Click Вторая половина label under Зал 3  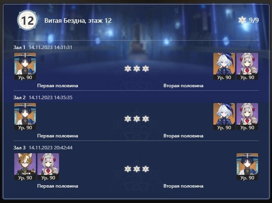[x=183, y=186]
